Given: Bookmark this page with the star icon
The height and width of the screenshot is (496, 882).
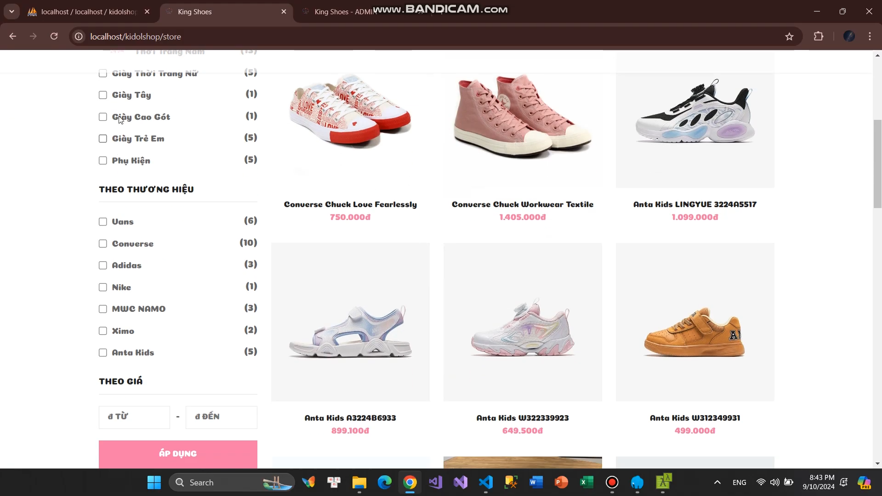Looking at the screenshot, I should pyautogui.click(x=789, y=36).
